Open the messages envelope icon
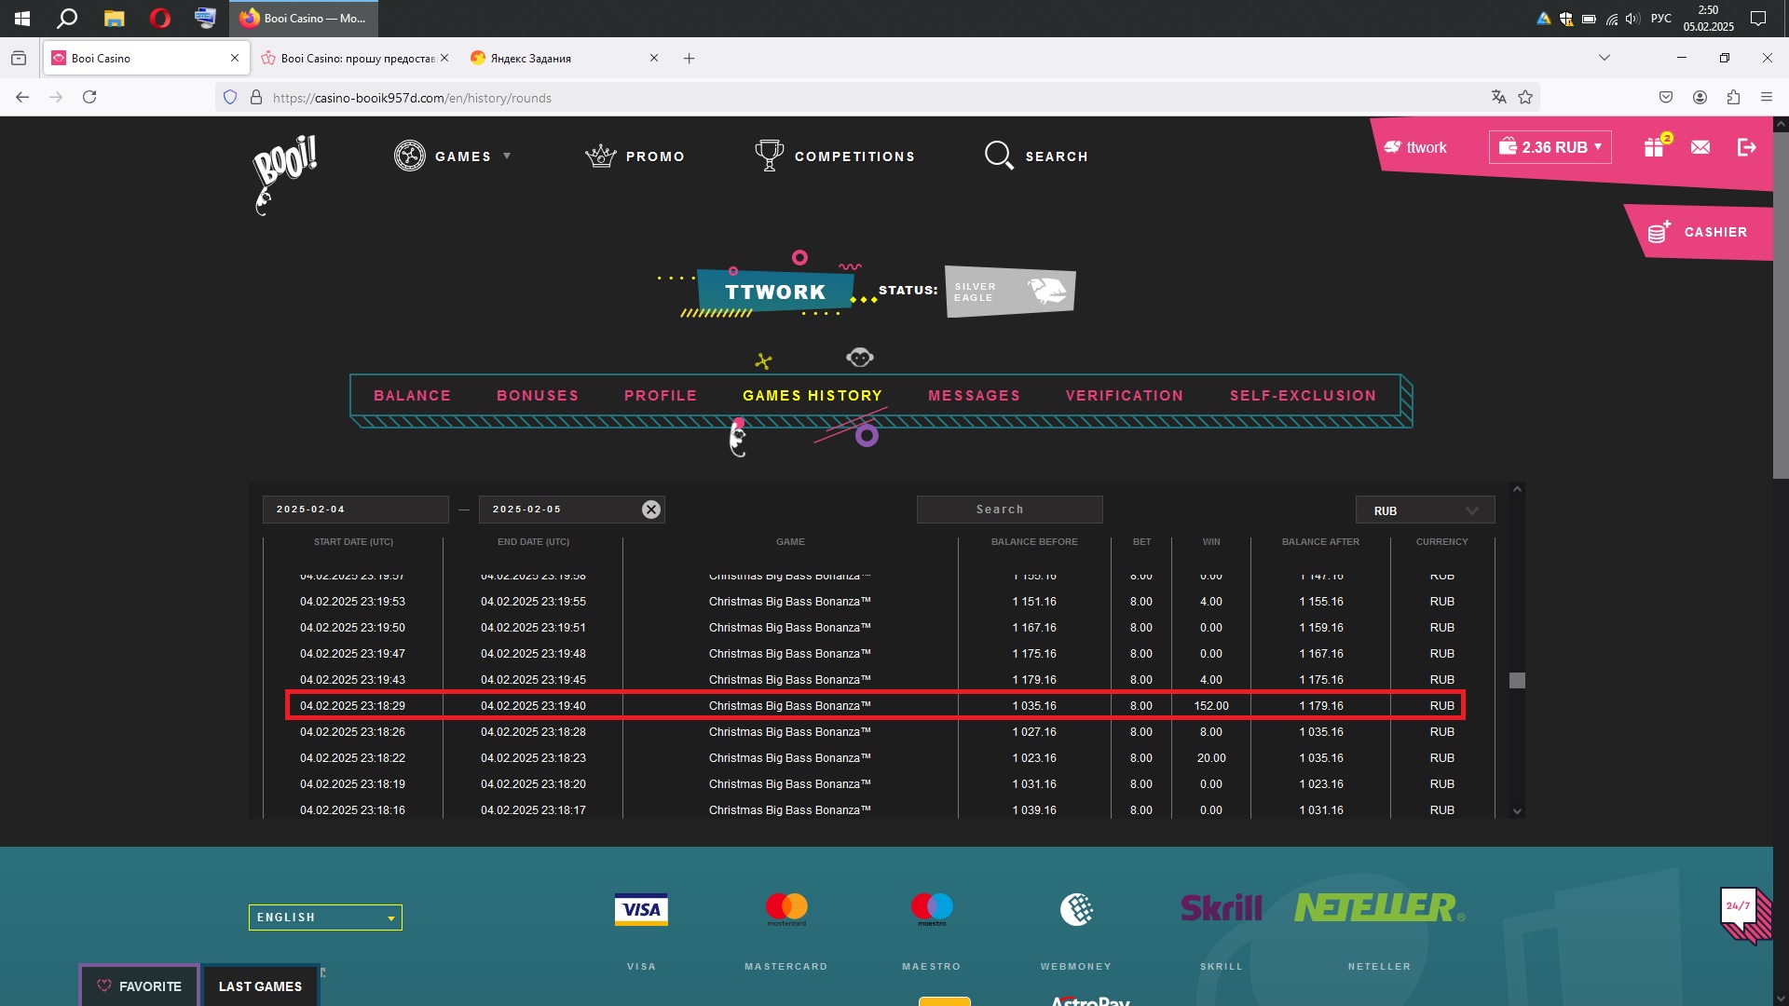Screen dimensions: 1789x1006 point(1700,147)
